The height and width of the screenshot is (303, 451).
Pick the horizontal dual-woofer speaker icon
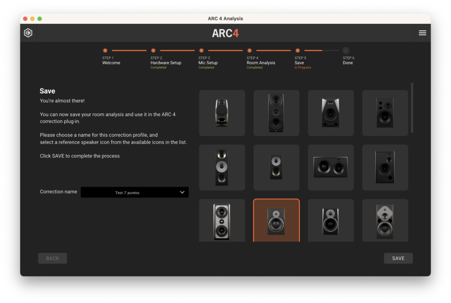pos(330,167)
